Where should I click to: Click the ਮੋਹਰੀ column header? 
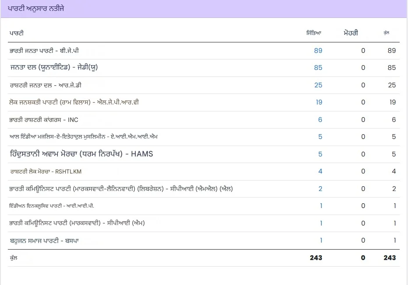(x=351, y=33)
